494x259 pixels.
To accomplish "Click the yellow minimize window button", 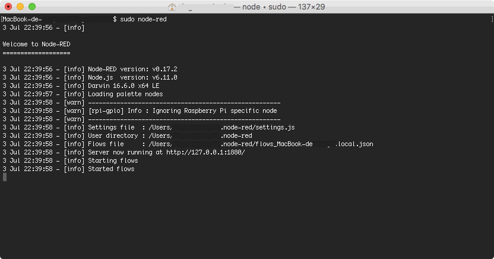I will (x=20, y=7).
